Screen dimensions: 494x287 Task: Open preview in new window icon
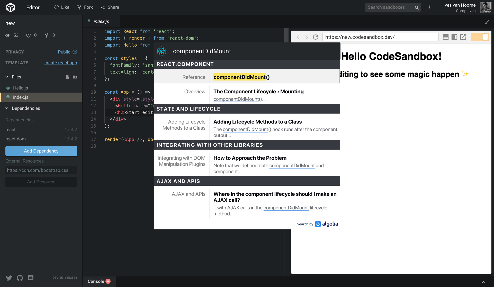click(463, 37)
